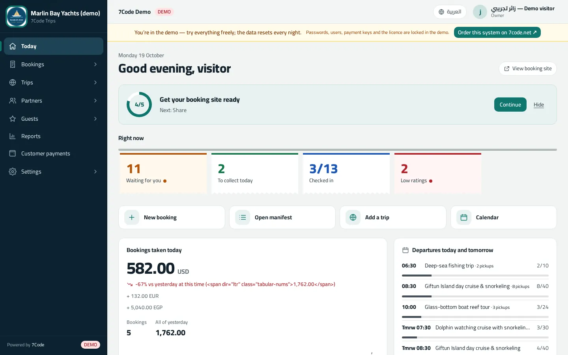Open the Waiting for you stat card

[x=163, y=173]
